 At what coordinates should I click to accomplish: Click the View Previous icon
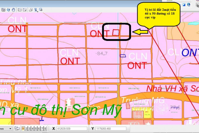pos(19,10)
